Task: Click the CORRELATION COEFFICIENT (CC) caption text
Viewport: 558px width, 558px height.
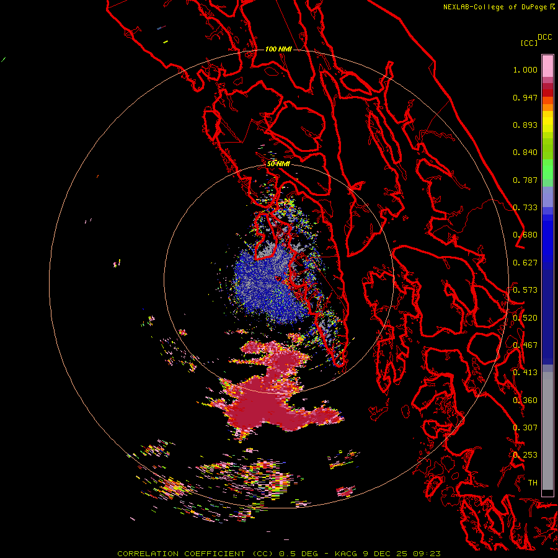Action: (195, 554)
